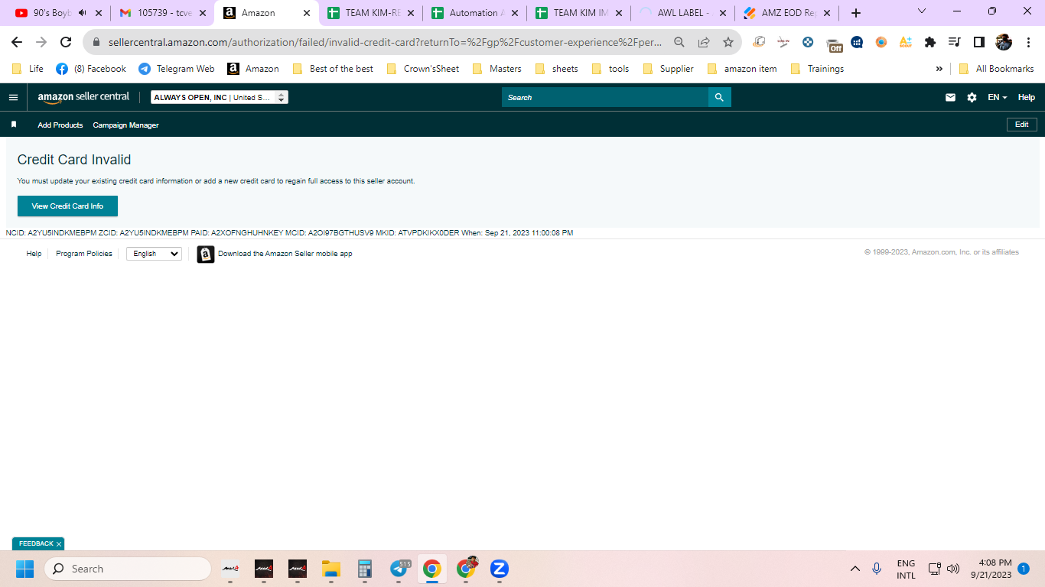Screen dimensions: 1045x587
Task: Open the Supplier bookmark folder
Action: 669,69
